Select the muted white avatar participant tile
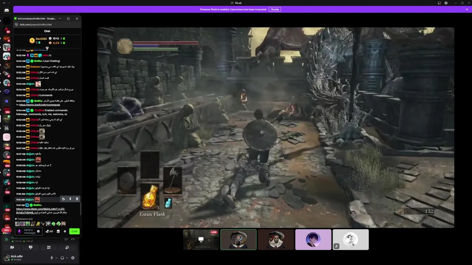This screenshot has width=472, height=265. coord(351,240)
